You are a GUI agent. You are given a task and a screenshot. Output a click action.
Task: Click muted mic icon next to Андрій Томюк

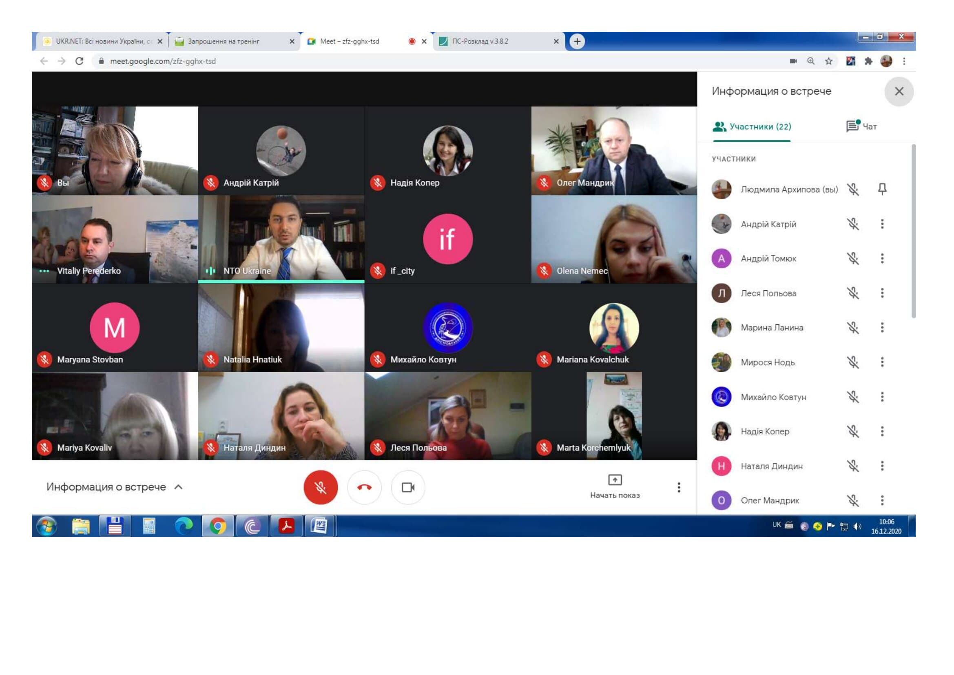(x=852, y=258)
